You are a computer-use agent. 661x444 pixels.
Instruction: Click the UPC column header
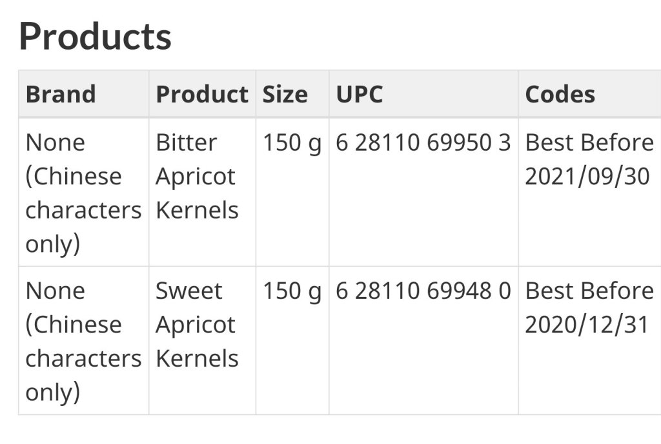[x=360, y=94]
